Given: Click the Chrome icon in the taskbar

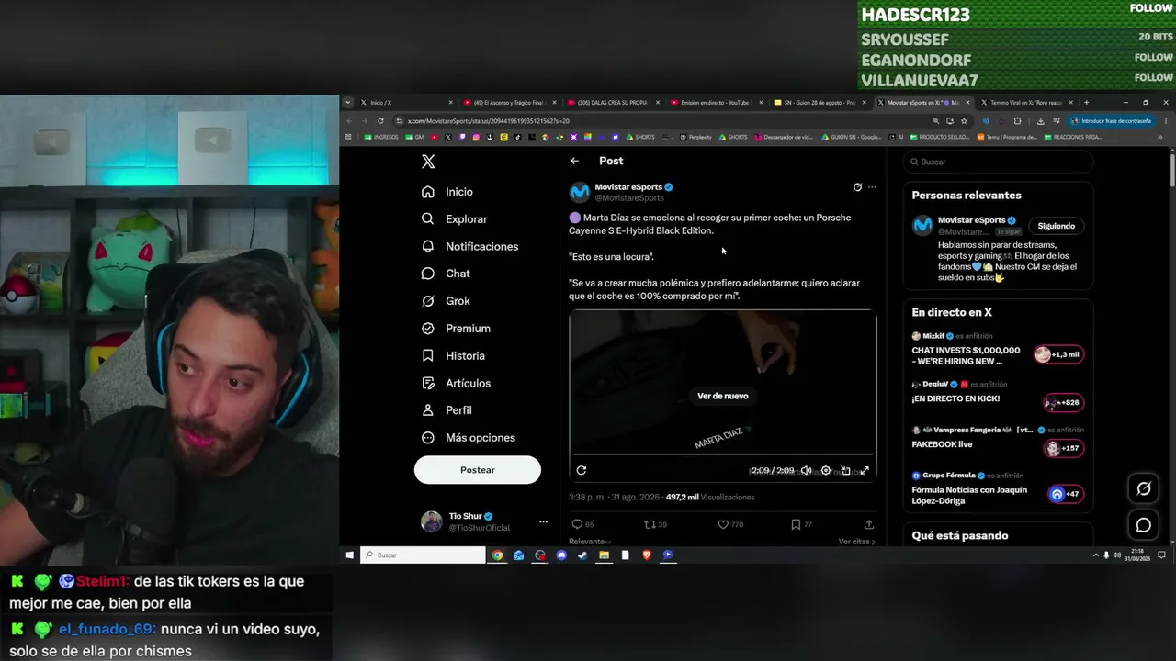Looking at the screenshot, I should click(x=497, y=555).
